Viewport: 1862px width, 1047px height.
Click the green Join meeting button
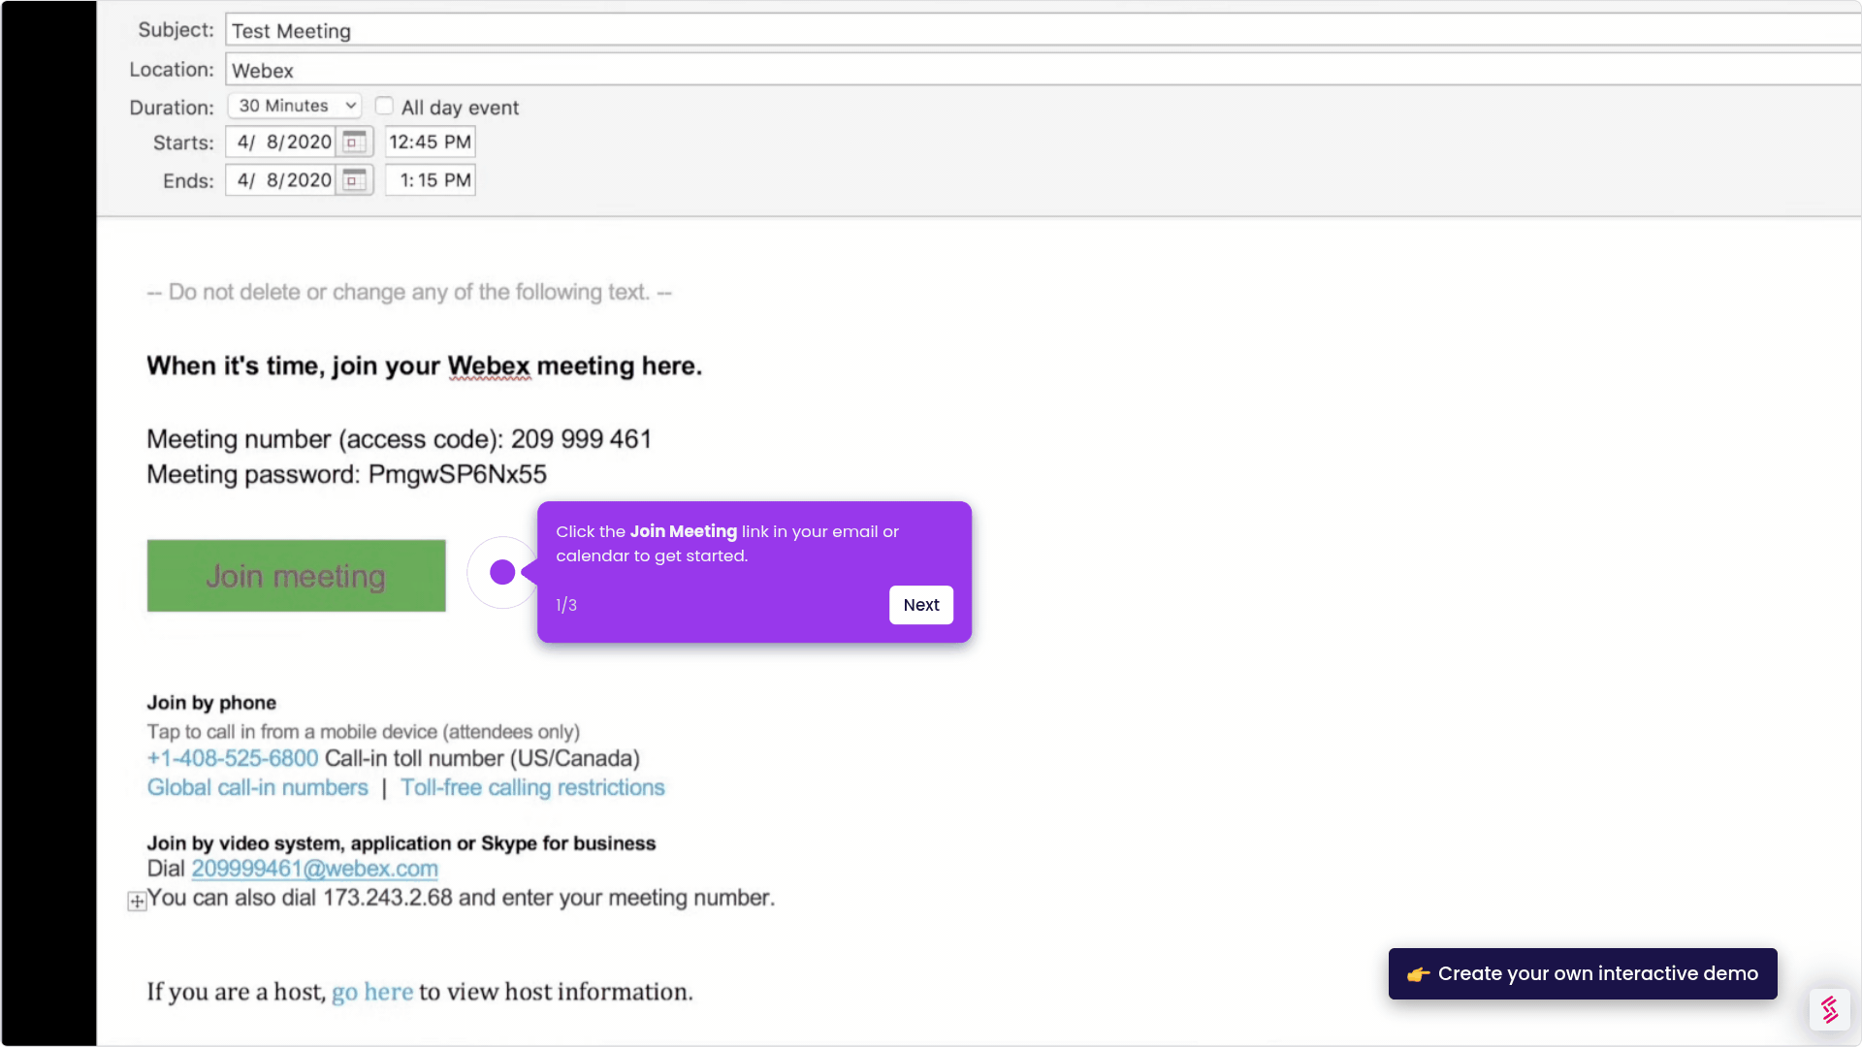[x=296, y=576]
